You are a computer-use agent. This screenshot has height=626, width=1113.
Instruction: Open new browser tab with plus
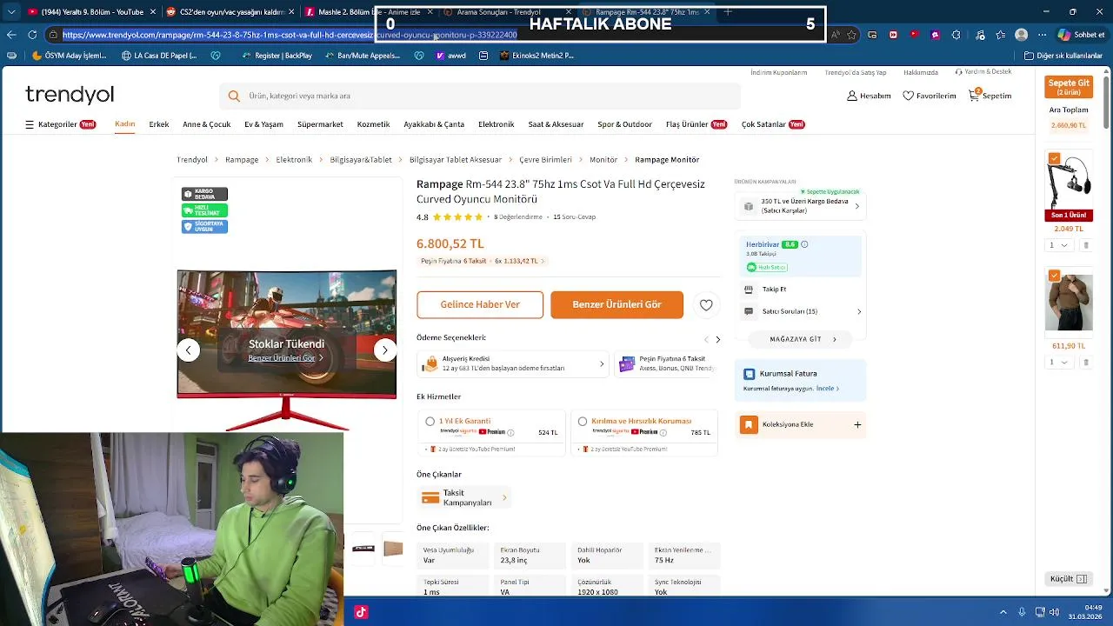pyautogui.click(x=728, y=12)
